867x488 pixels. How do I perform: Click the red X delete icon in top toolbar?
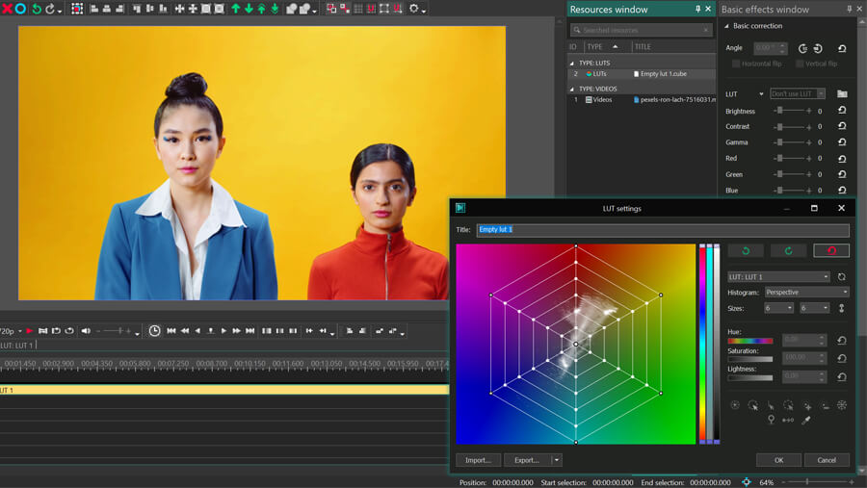click(7, 9)
